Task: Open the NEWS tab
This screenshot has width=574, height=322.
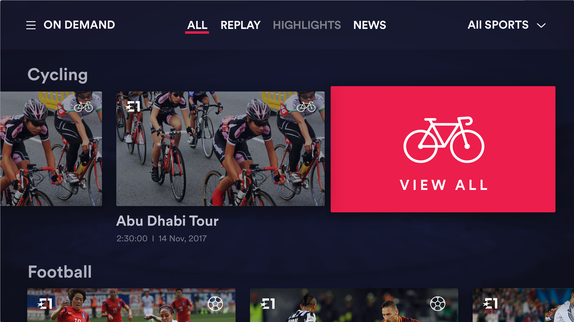Action: [370, 25]
